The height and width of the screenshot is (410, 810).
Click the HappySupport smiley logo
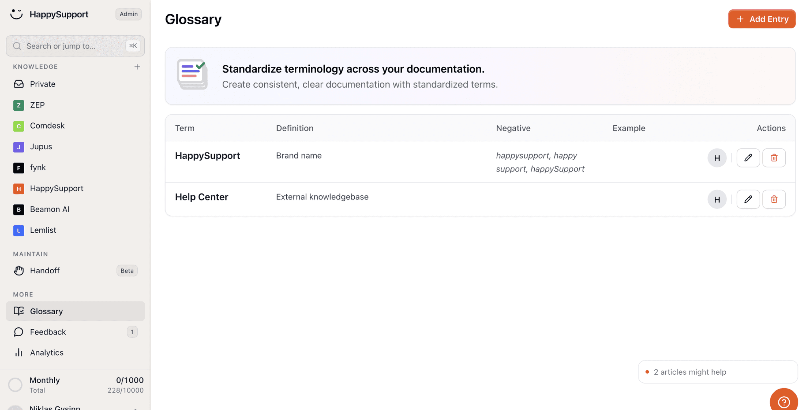pyautogui.click(x=16, y=14)
